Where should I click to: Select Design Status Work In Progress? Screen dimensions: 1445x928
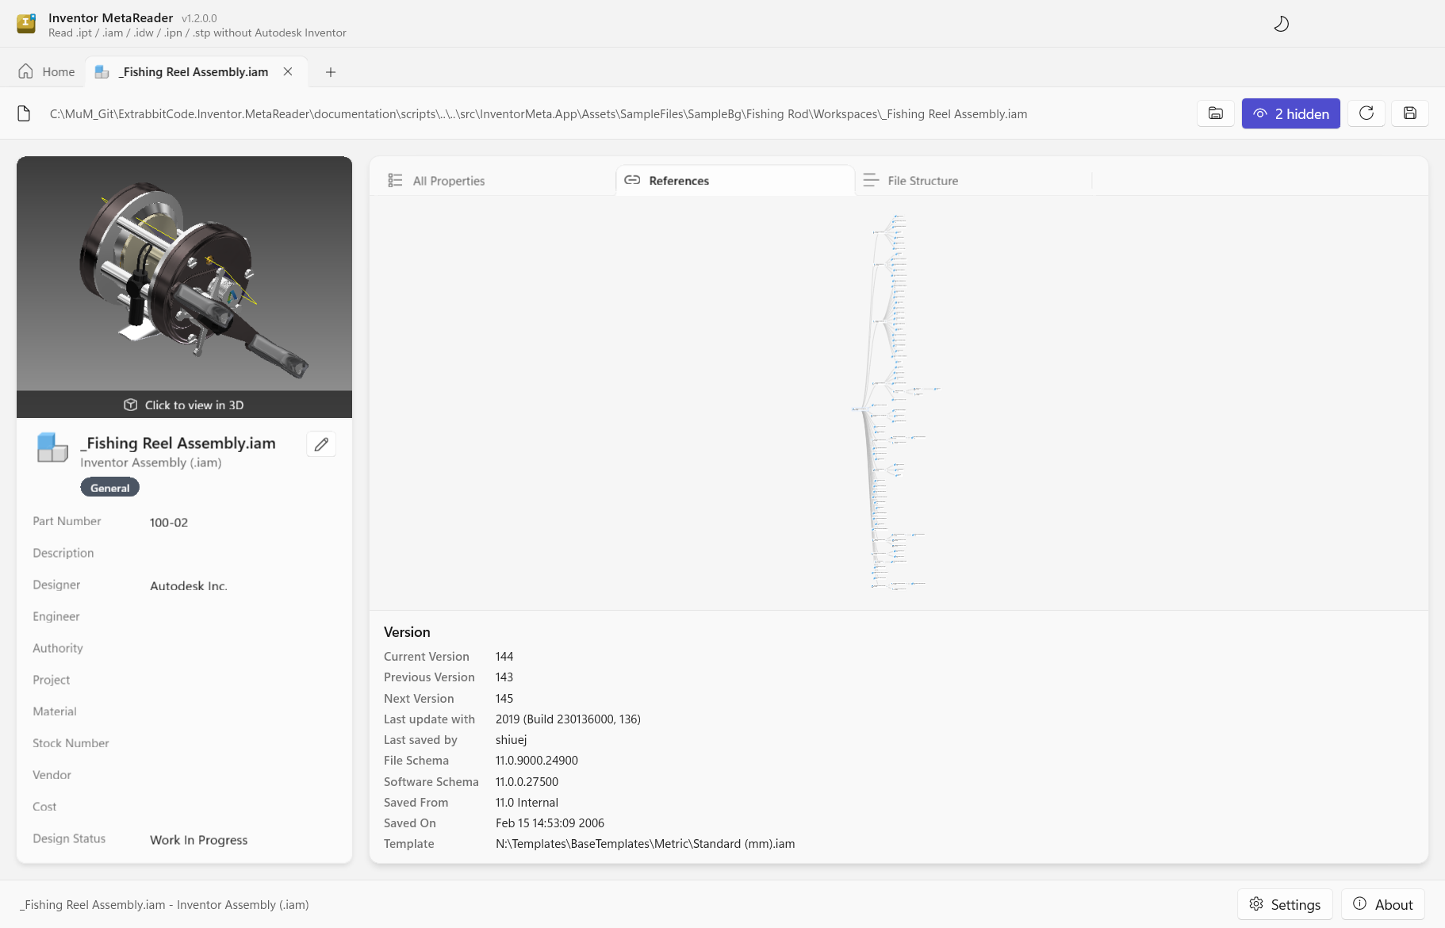tap(198, 839)
